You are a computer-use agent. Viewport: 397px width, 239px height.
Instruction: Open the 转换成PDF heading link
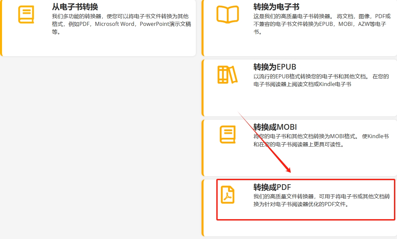click(x=272, y=187)
